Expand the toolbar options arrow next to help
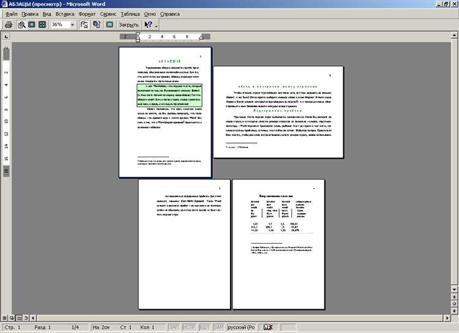Image resolution: width=459 pixels, height=333 pixels. [156, 25]
